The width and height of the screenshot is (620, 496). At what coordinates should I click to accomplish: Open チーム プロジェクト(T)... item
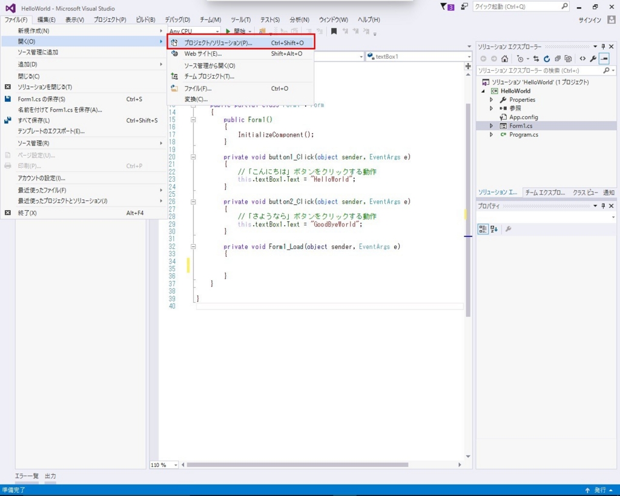[x=241, y=76]
